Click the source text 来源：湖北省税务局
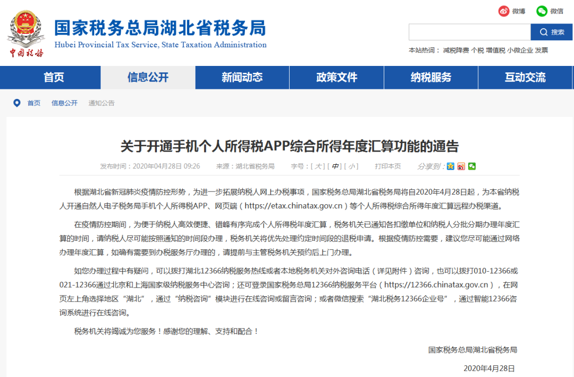Image resolution: width=574 pixels, height=377 pixels. tap(245, 166)
